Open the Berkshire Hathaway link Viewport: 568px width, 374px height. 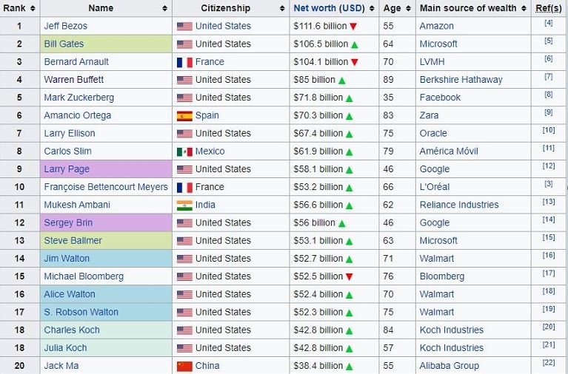(461, 80)
